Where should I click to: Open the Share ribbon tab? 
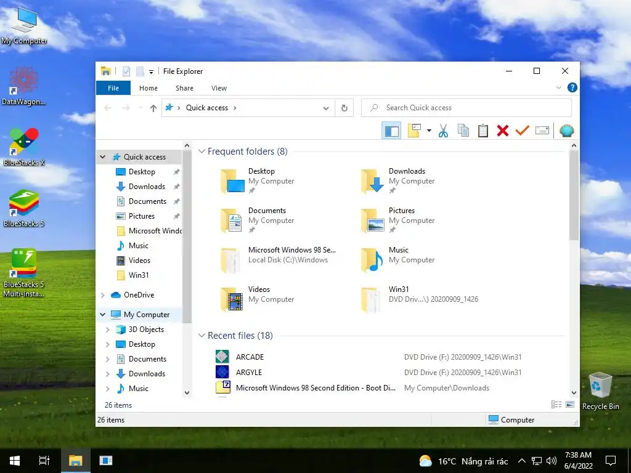point(184,88)
